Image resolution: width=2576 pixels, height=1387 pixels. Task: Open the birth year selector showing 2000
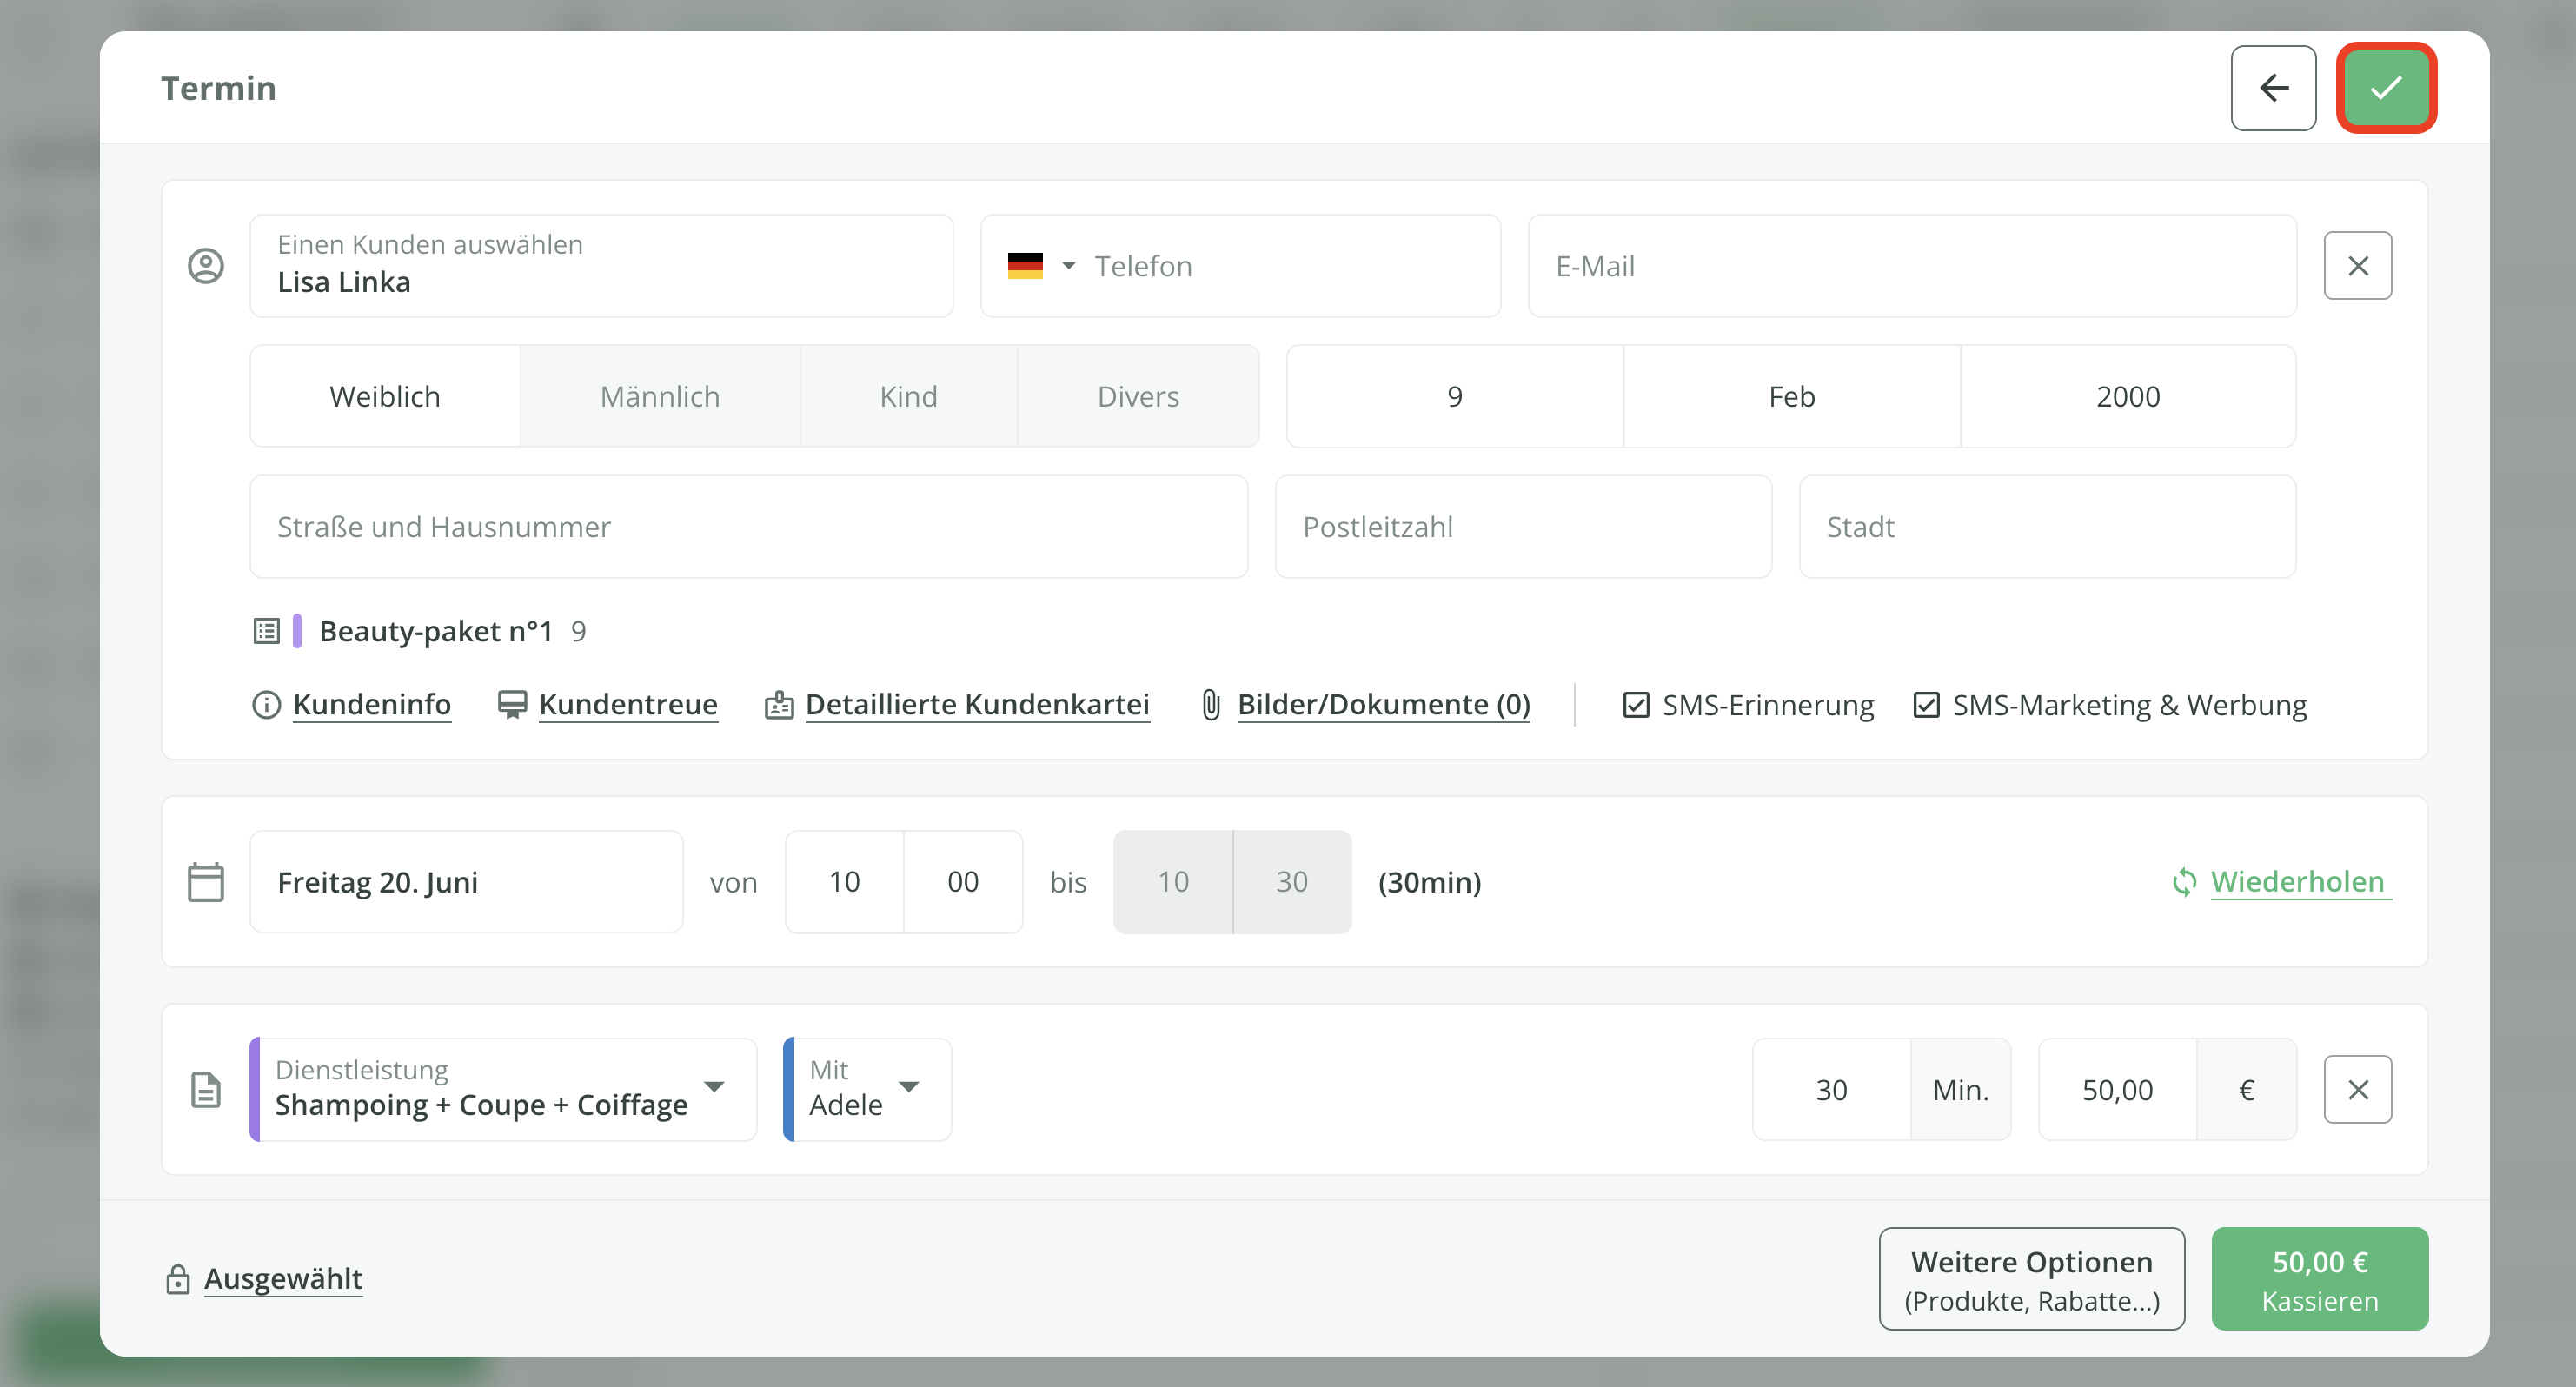point(2128,397)
